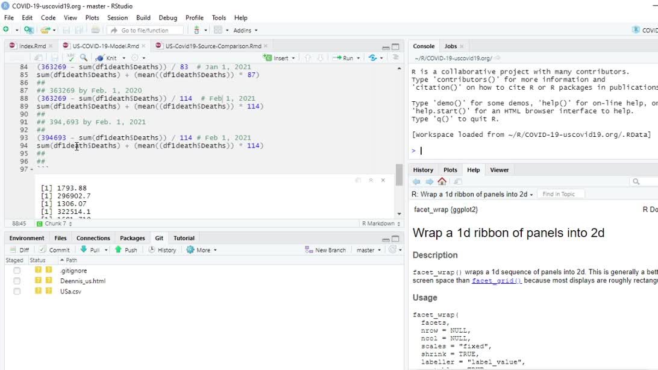Click the spell check icon in editor toolbar
The image size is (658, 370).
click(70, 57)
